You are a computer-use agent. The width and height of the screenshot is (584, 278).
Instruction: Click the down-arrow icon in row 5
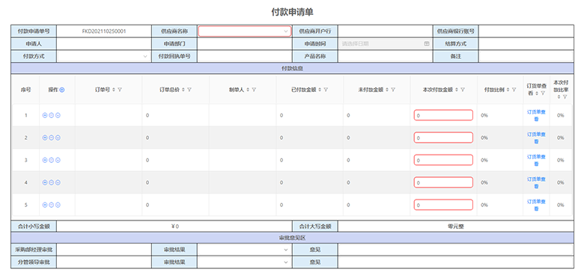(58, 205)
